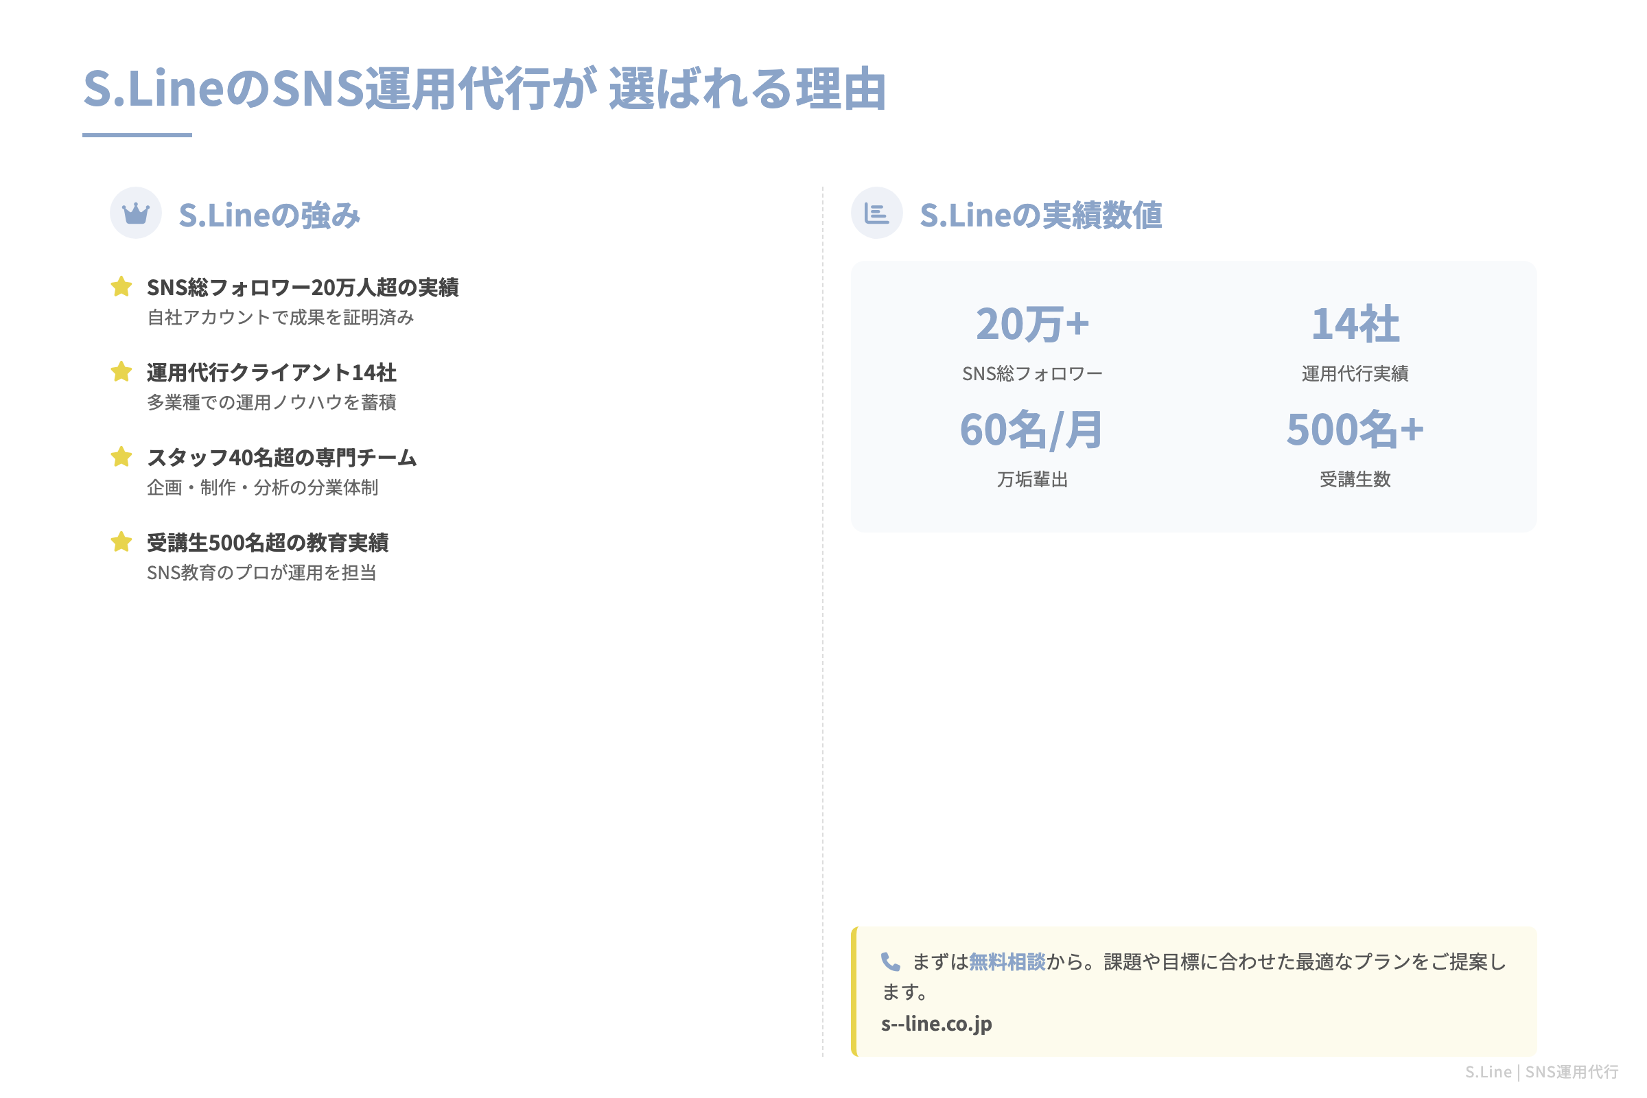Select the slide title S.LineのSNS運用代行が選ばれる理由
This screenshot has height=1098, width=1647.
[x=485, y=90]
